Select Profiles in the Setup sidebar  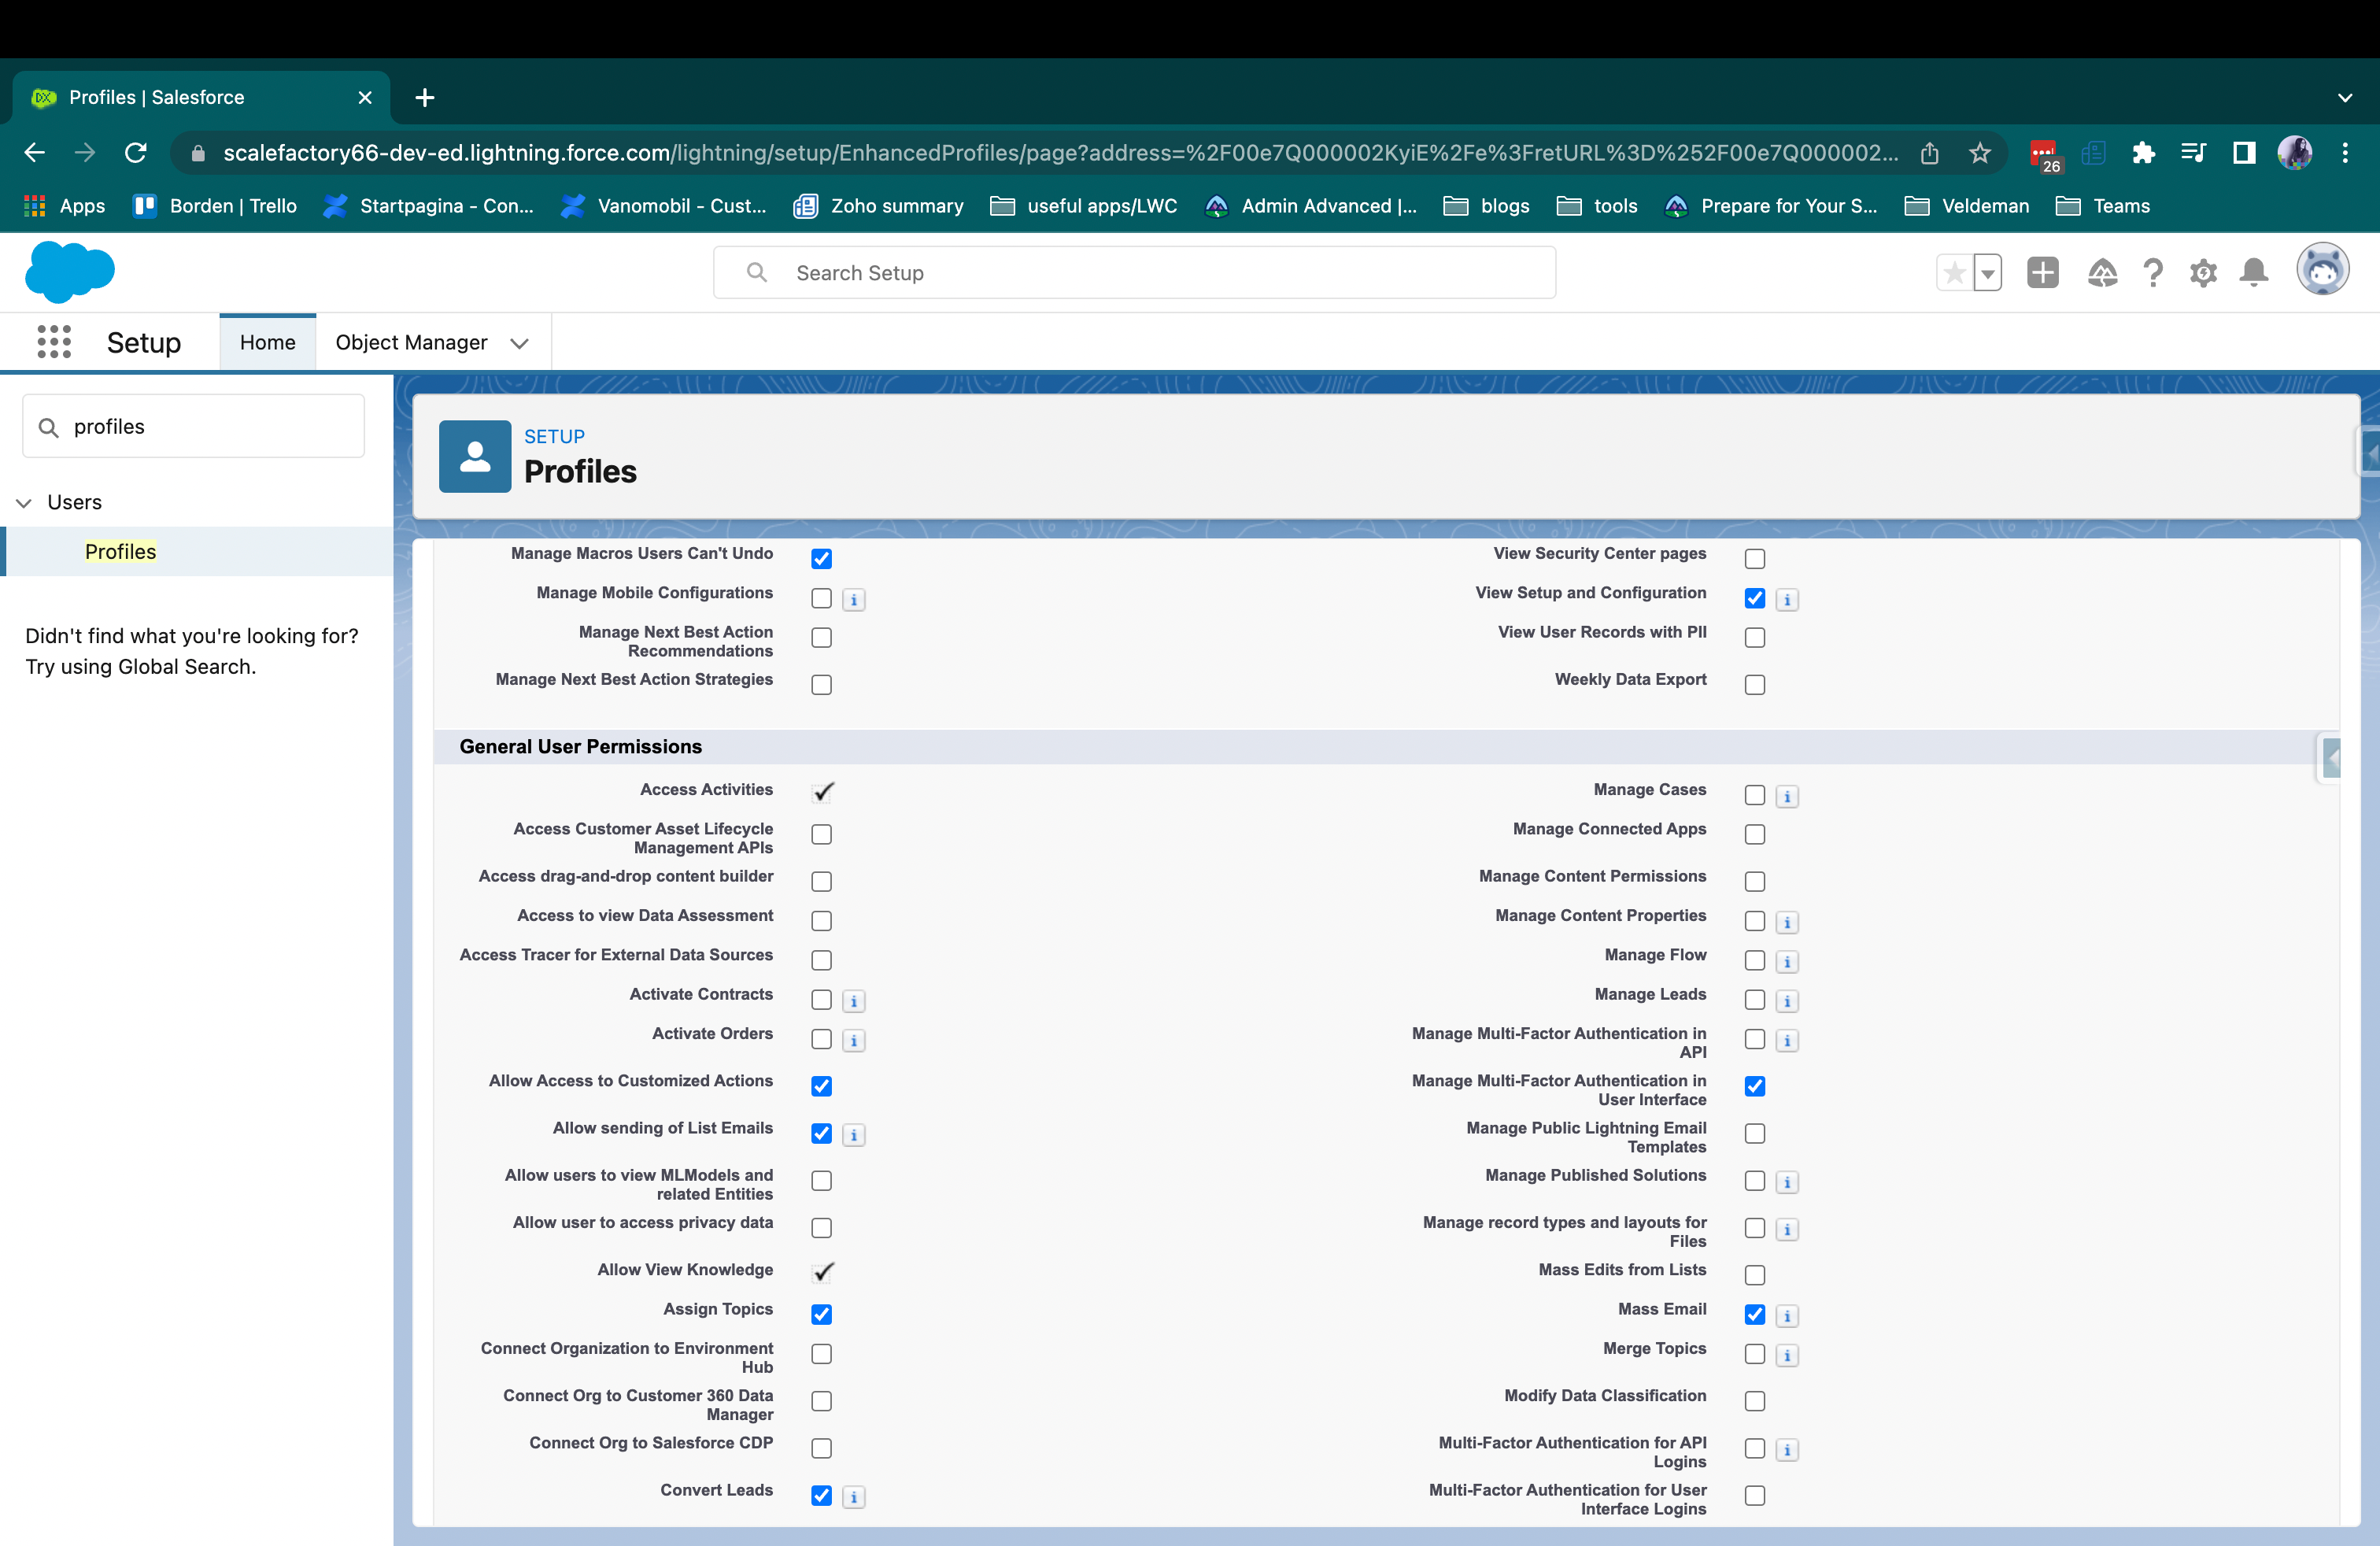[x=120, y=551]
